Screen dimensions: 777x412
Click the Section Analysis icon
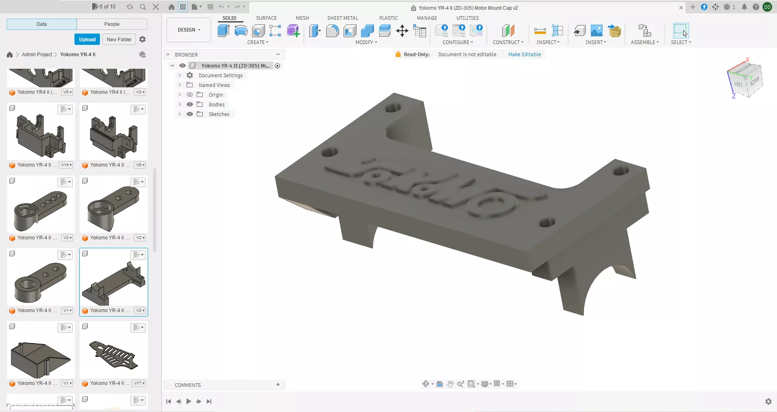point(557,31)
